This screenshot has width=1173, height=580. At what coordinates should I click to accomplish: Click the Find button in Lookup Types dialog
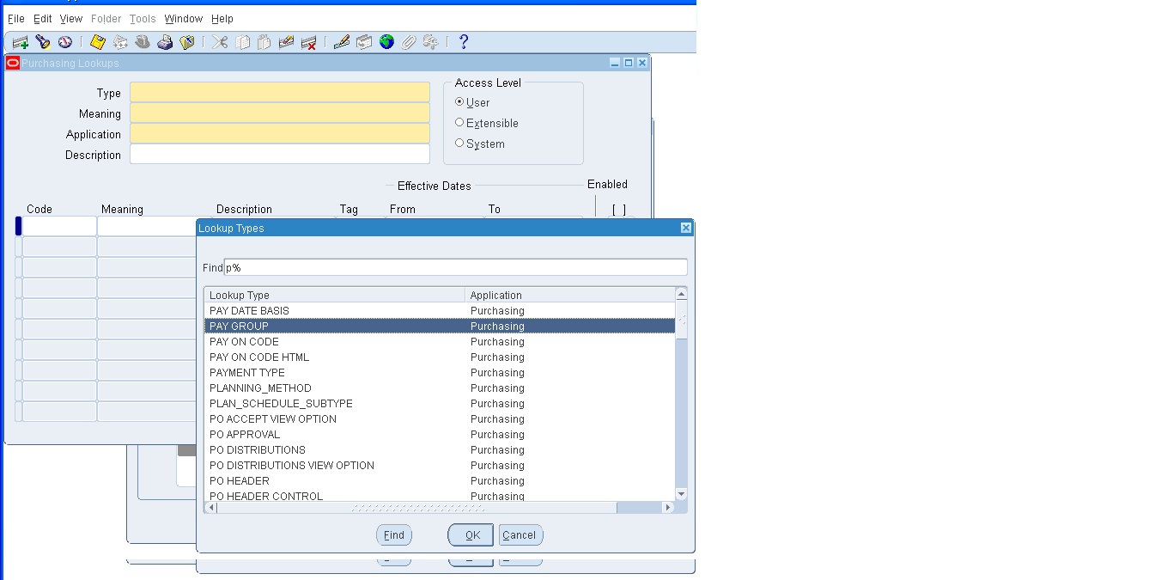pos(393,534)
